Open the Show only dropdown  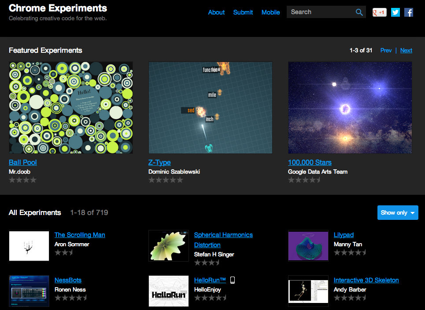[x=397, y=212]
